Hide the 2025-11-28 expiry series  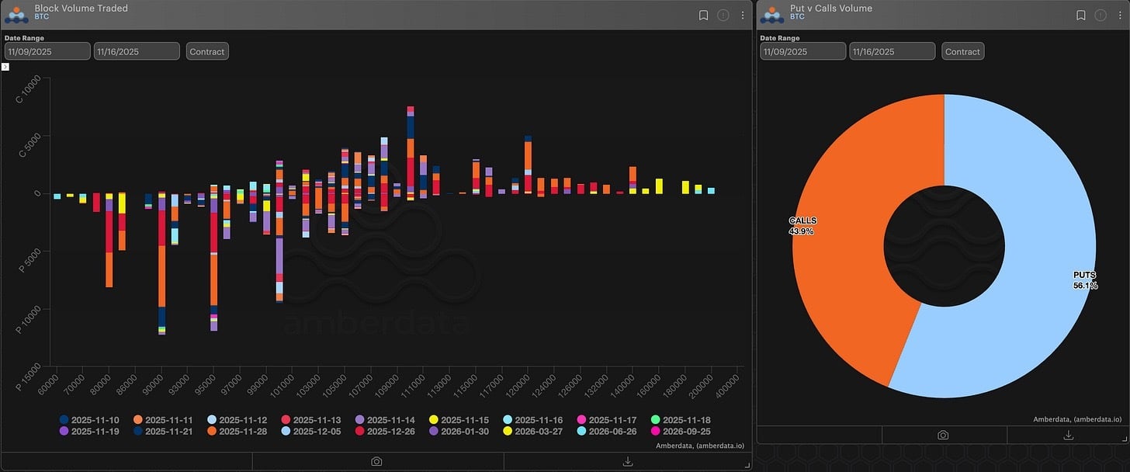pyautogui.click(x=237, y=431)
